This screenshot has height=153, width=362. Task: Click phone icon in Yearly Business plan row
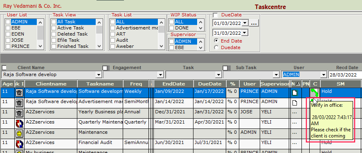(x=19, y=113)
